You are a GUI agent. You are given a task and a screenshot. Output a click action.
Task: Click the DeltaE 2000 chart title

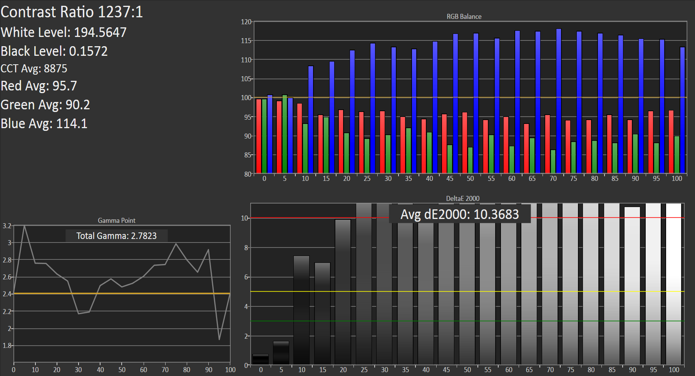pyautogui.click(x=463, y=199)
